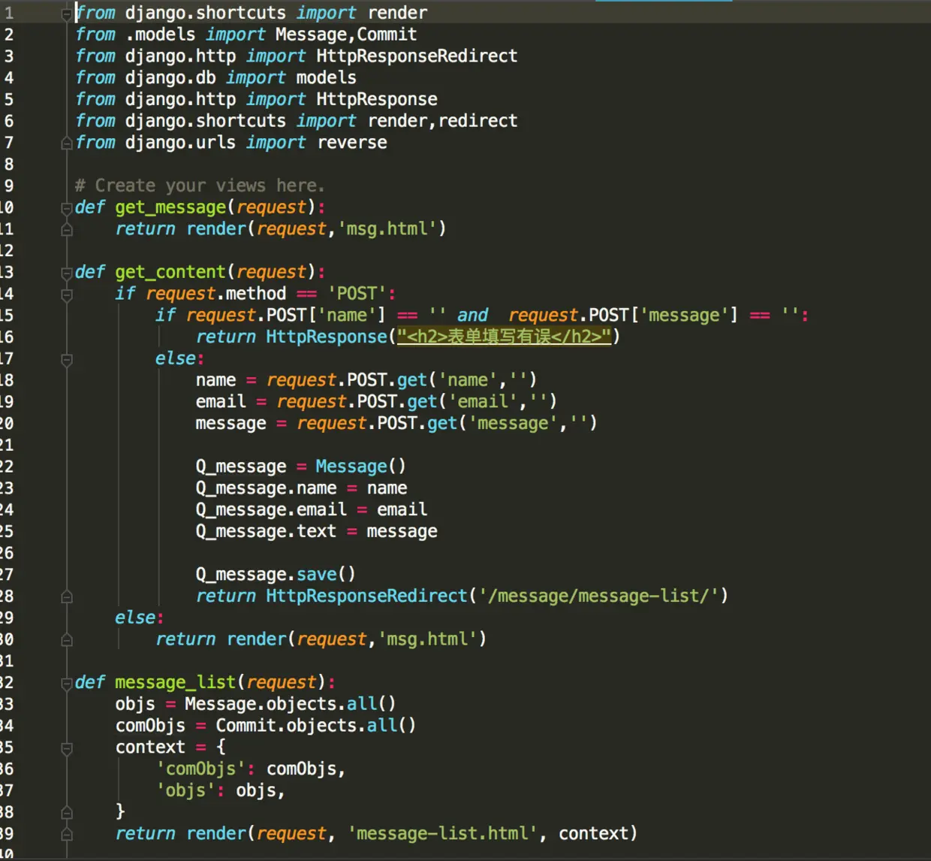Click the function name 'get_message'
The width and height of the screenshot is (931, 861).
170,207
